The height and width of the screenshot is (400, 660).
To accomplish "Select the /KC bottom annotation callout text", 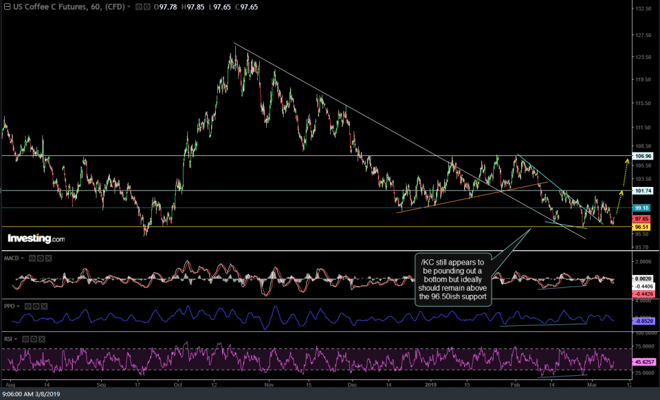I will point(452,280).
